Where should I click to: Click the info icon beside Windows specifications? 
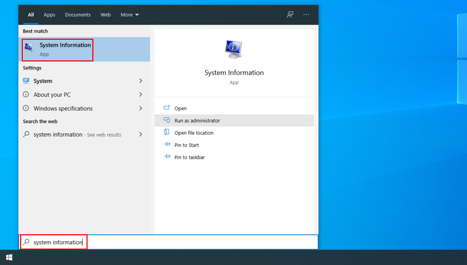pos(26,108)
